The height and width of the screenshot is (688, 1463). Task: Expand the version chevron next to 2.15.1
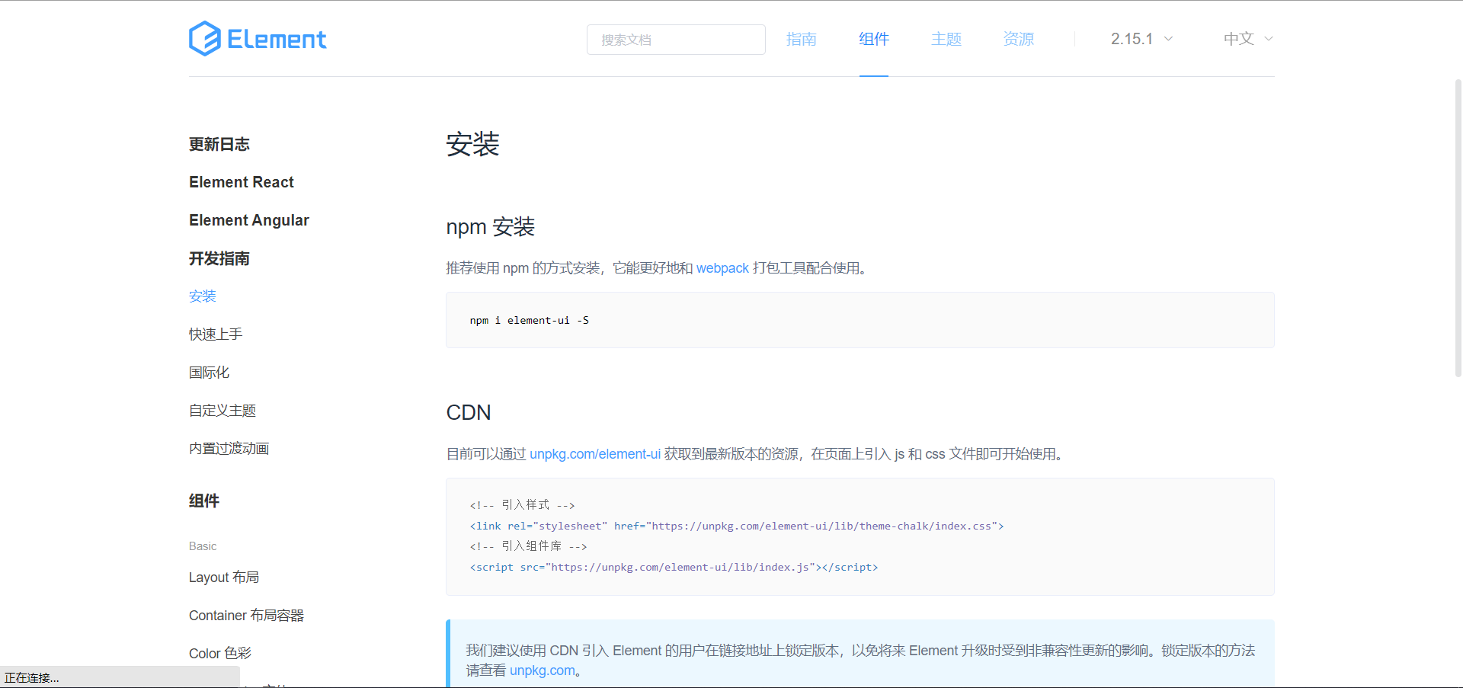click(x=1170, y=38)
